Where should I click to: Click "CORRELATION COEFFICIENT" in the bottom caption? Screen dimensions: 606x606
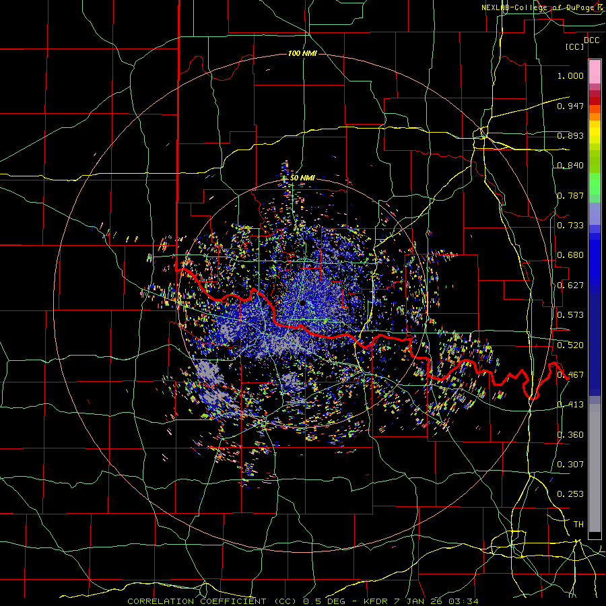pos(197,601)
